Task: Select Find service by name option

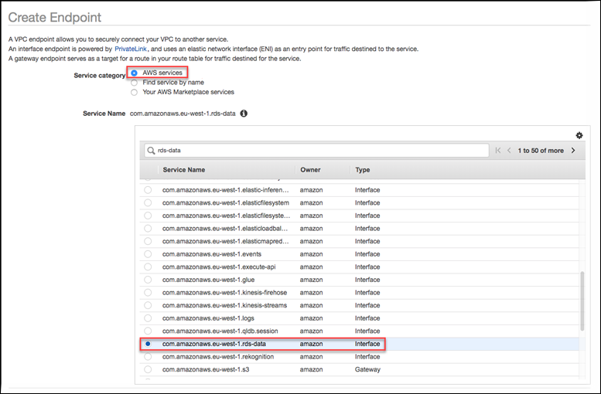Action: pyautogui.click(x=135, y=82)
